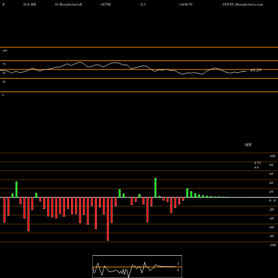Click the MR axis label 100

(x=272, y=156)
